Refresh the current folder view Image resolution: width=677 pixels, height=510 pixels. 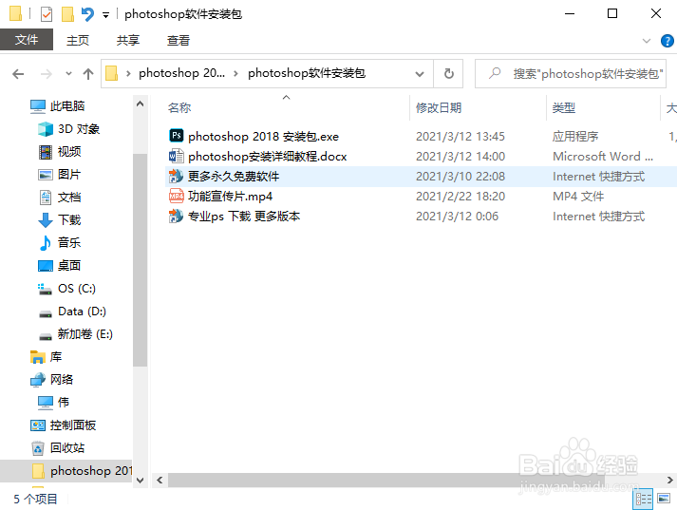448,74
